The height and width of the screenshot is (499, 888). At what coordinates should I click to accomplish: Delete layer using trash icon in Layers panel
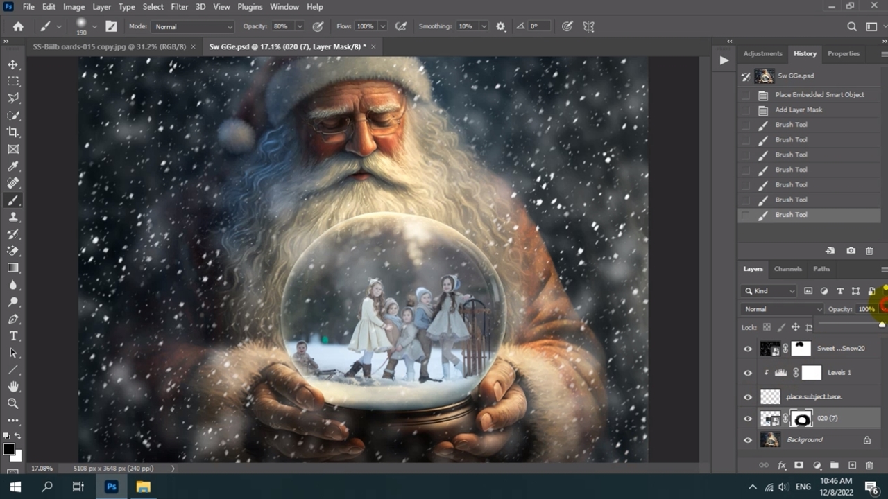(869, 465)
